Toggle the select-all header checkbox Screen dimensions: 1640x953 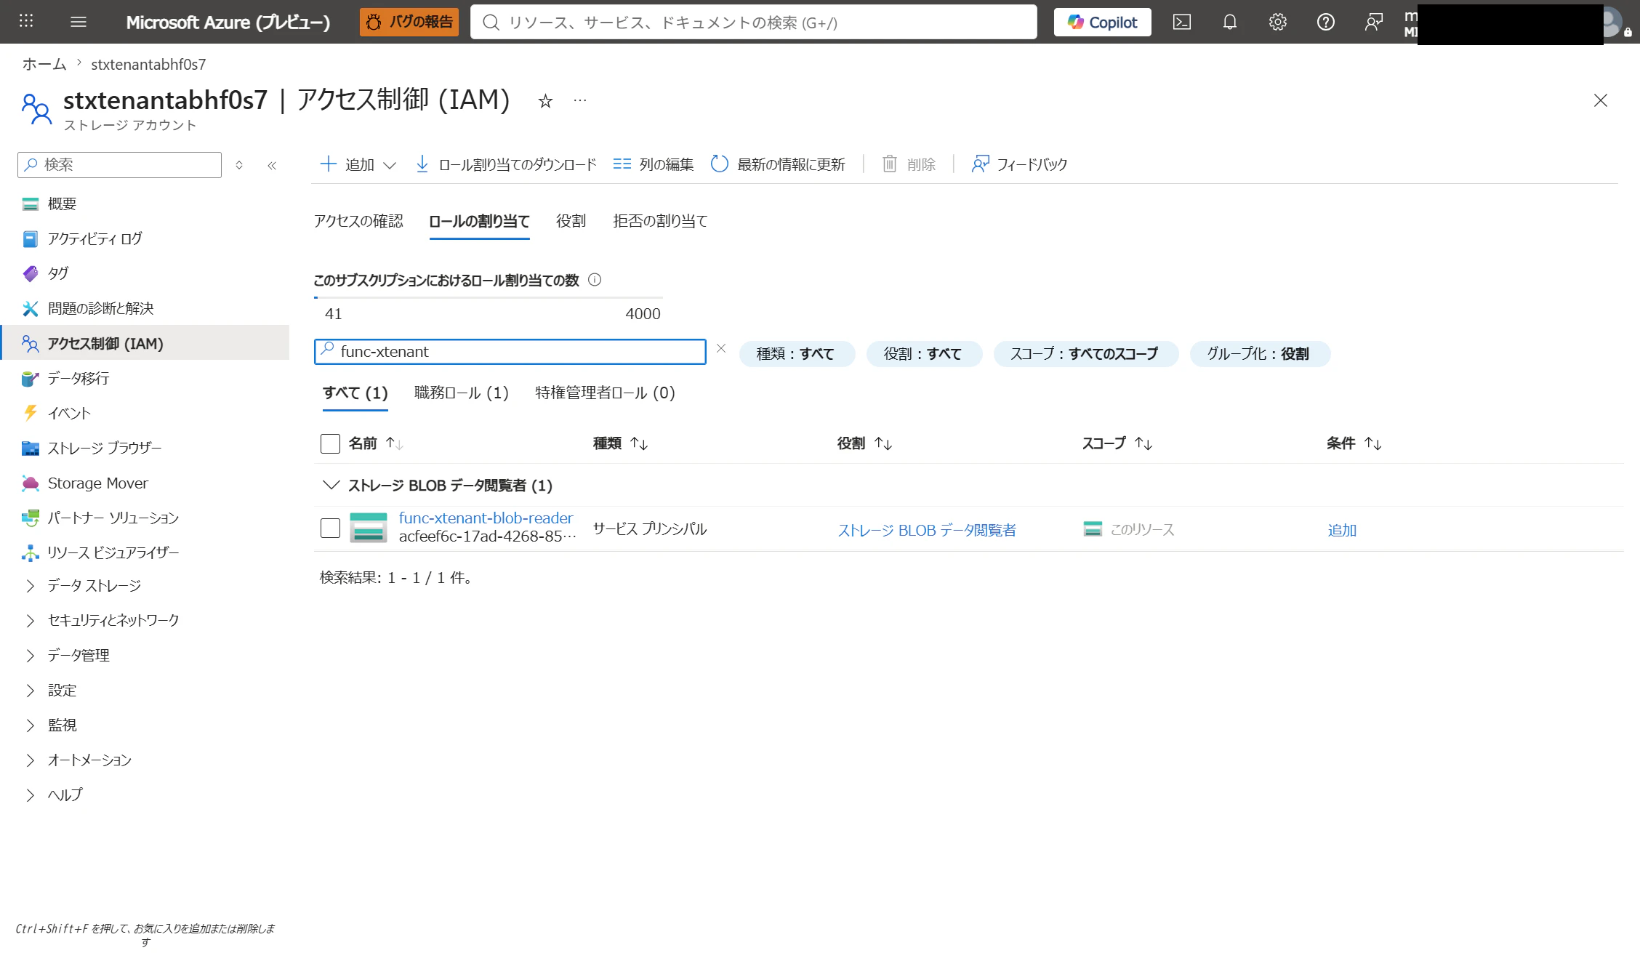[330, 443]
